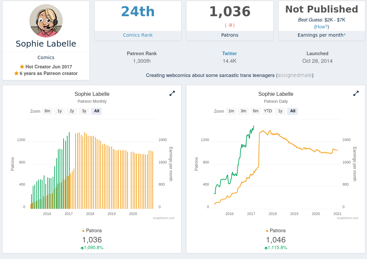Set Daily chart zoom to YTD

tap(268, 111)
